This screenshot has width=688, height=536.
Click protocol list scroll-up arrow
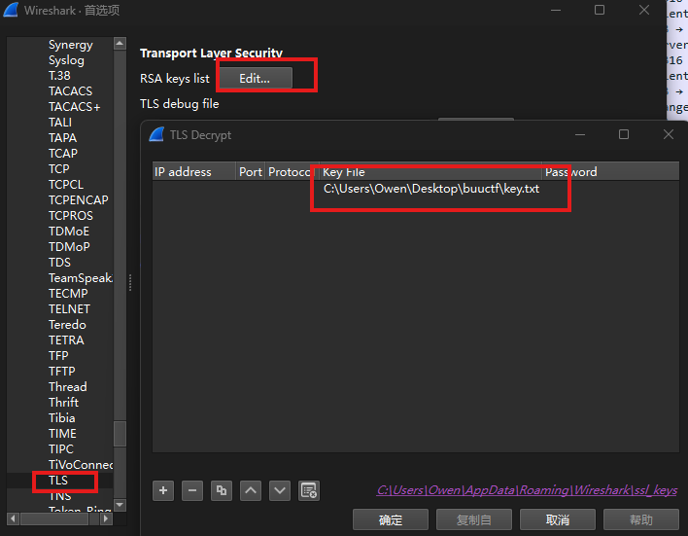click(x=120, y=43)
